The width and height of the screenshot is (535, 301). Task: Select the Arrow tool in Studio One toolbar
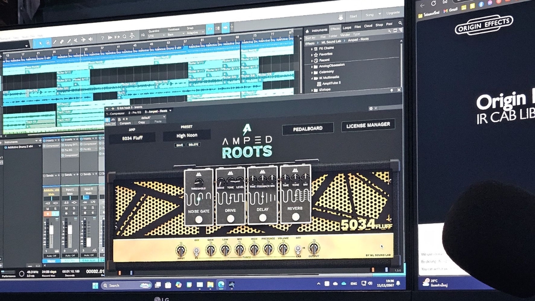(x=41, y=43)
